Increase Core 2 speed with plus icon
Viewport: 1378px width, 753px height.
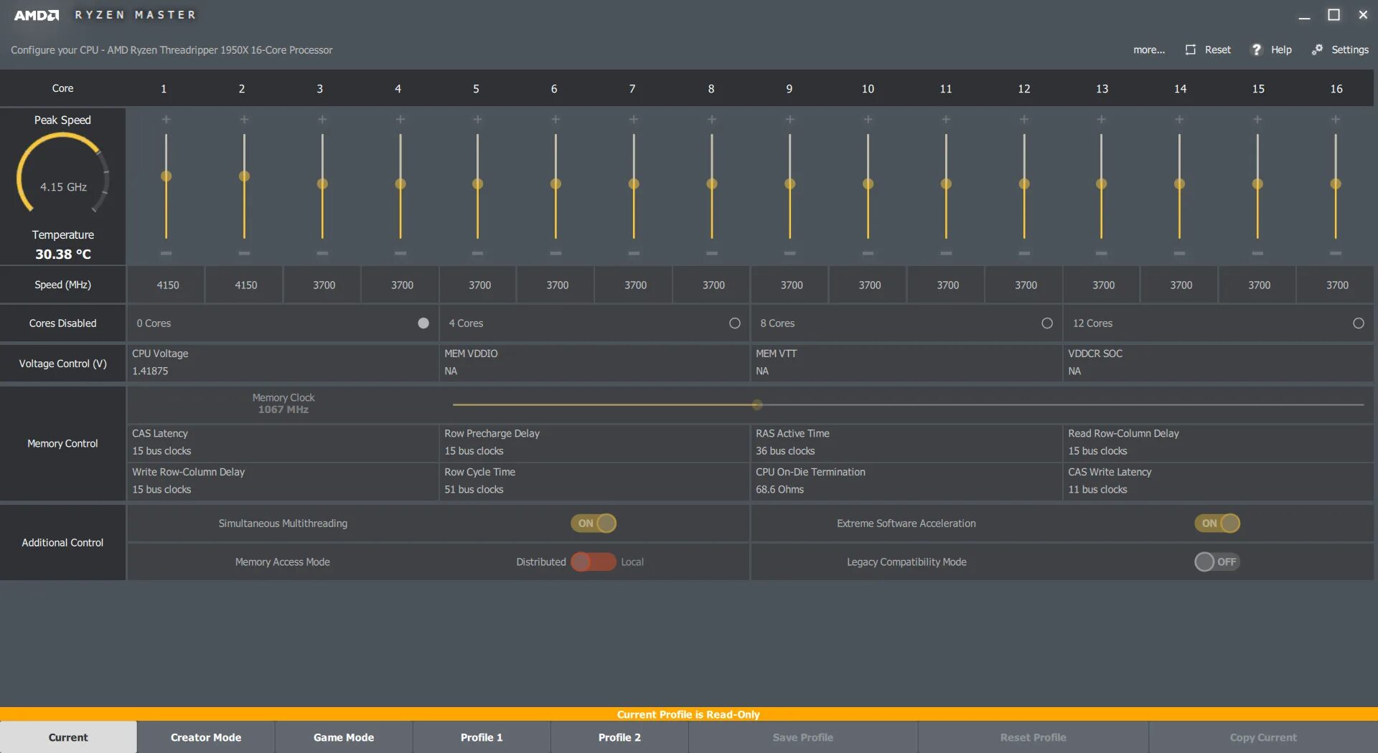pos(244,119)
